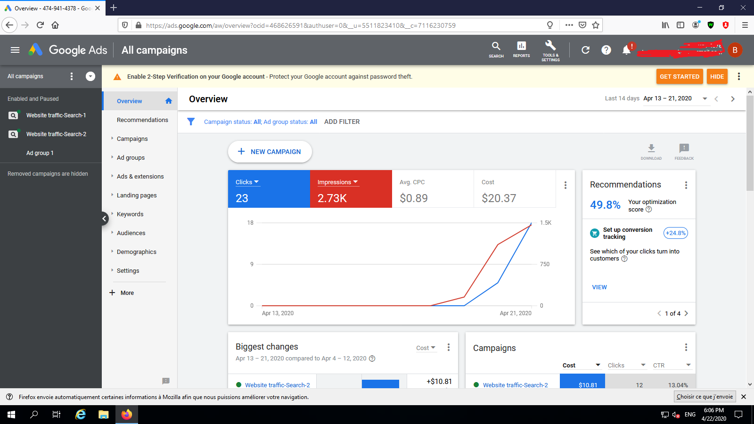Open Firefox from the Windows taskbar

[x=127, y=415]
